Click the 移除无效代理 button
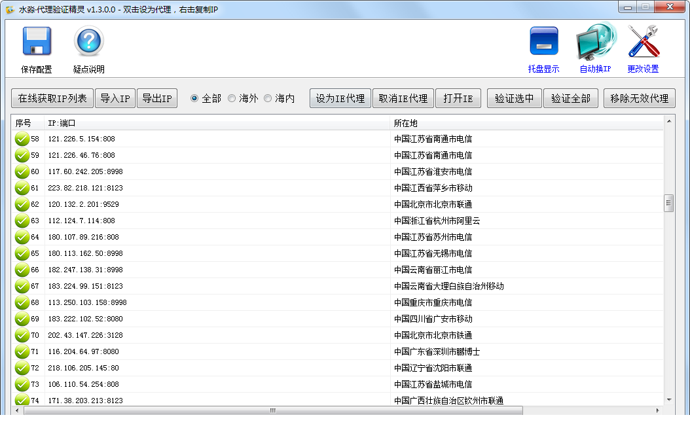Screen dimensions: 690x430 tap(639, 98)
